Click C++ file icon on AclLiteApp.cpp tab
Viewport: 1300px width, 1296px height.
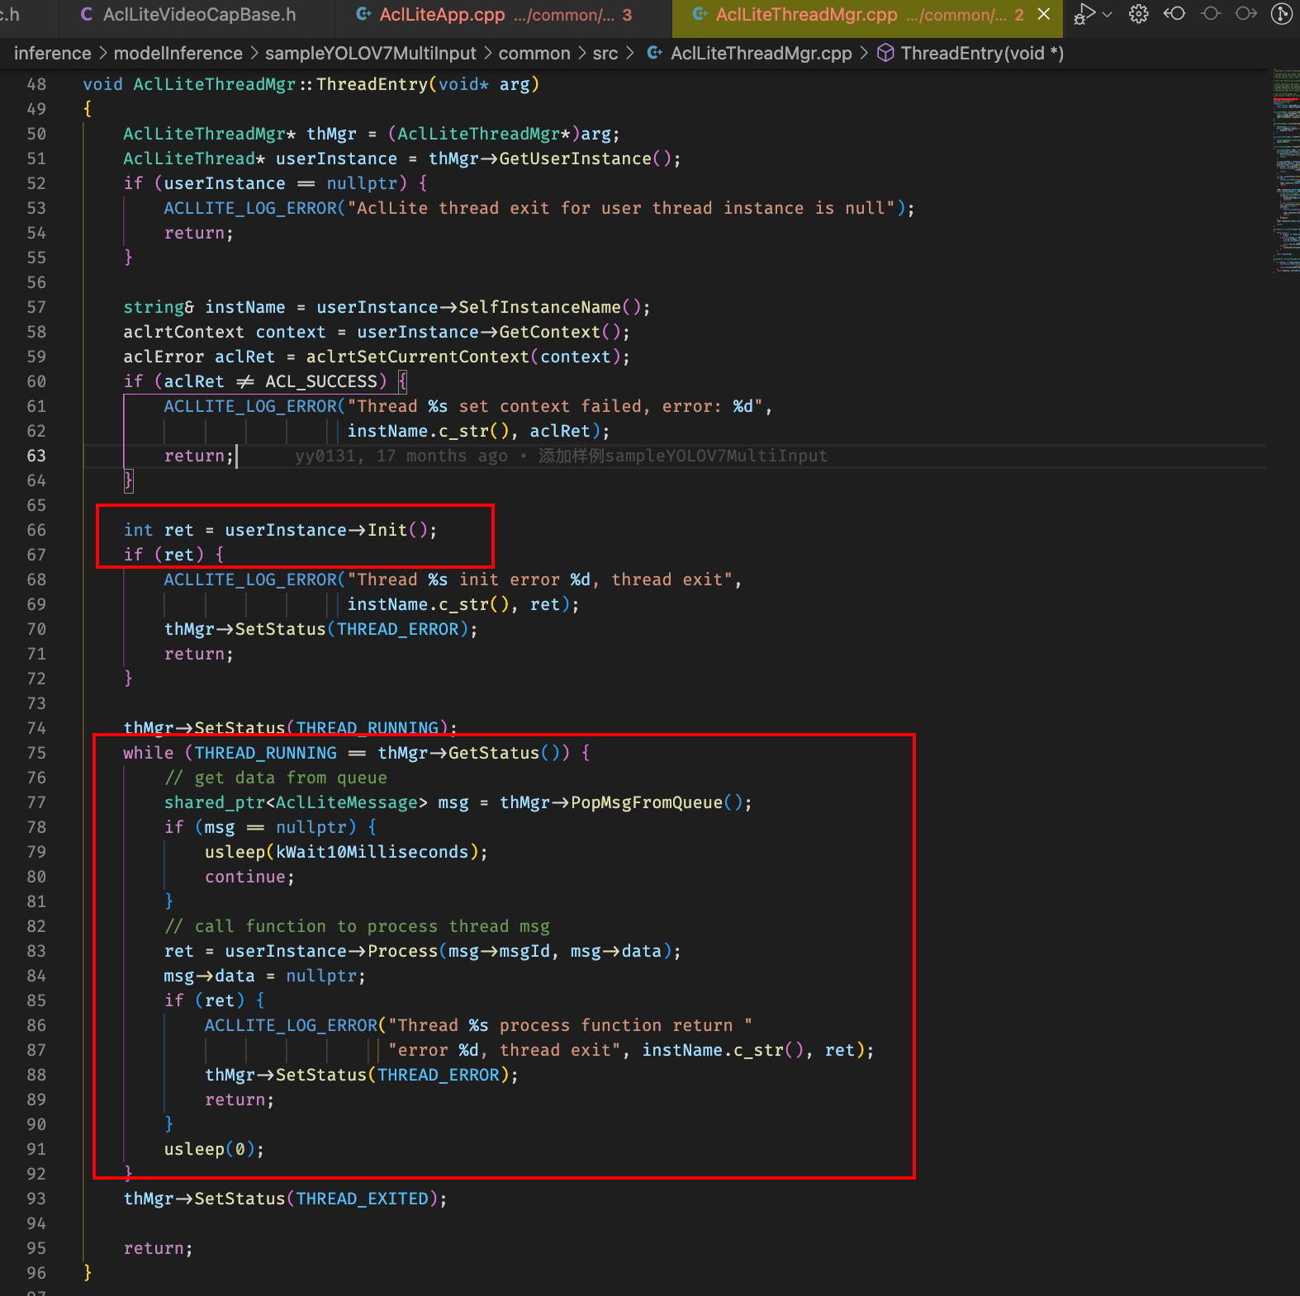pyautogui.click(x=363, y=15)
